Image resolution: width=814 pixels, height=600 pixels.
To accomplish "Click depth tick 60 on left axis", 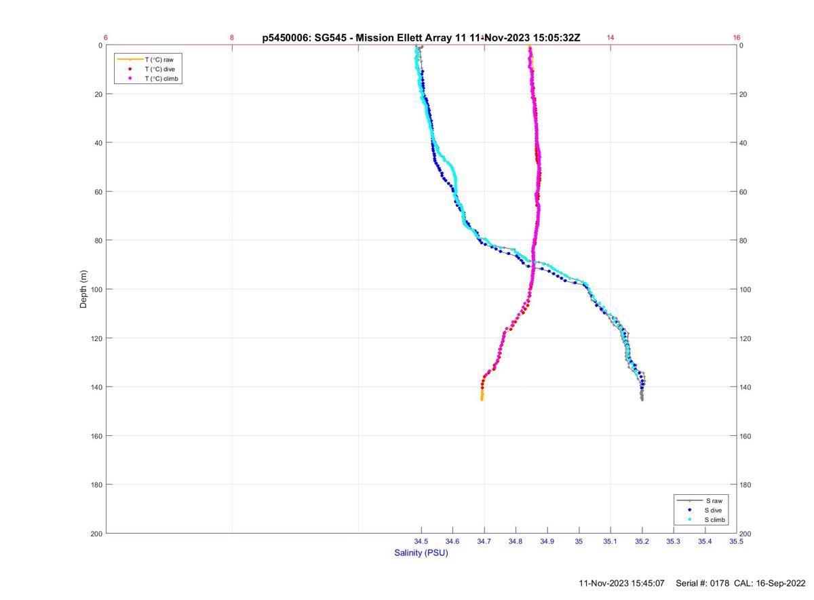I will 98,192.
